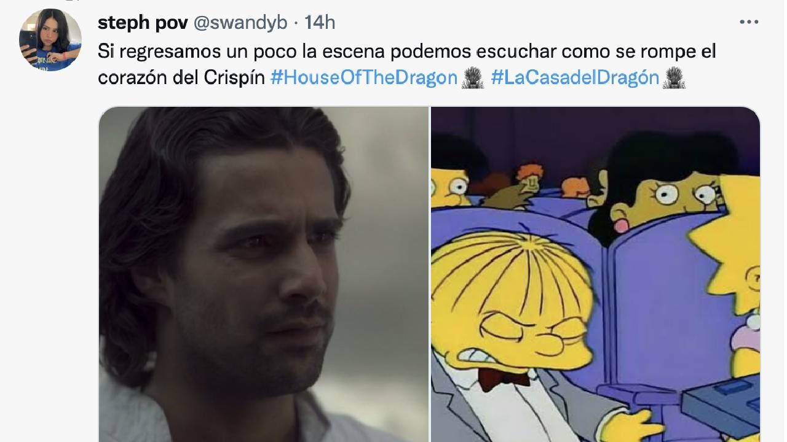Select the tweet text line starting 'Si regresamos'
This screenshot has width=787, height=442.
coord(407,51)
